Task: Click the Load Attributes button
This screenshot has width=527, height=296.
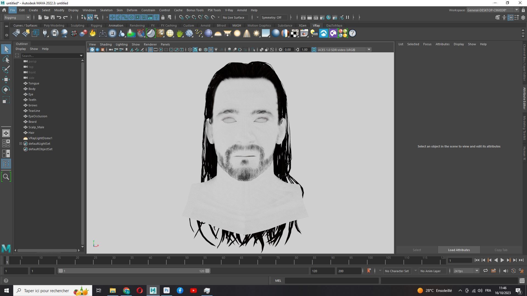Action: point(459,250)
